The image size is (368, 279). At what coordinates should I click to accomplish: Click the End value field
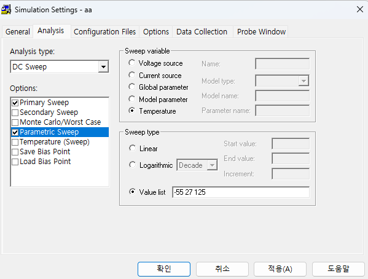tap(291, 159)
